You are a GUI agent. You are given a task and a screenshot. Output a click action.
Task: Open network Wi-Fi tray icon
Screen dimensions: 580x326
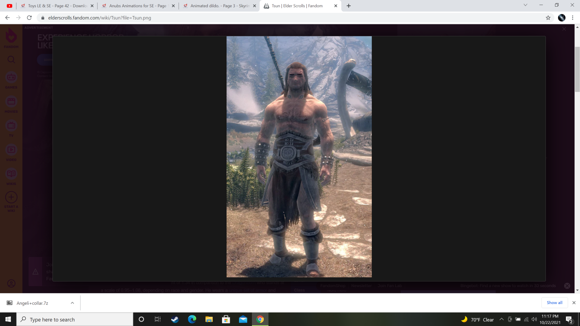(526, 319)
